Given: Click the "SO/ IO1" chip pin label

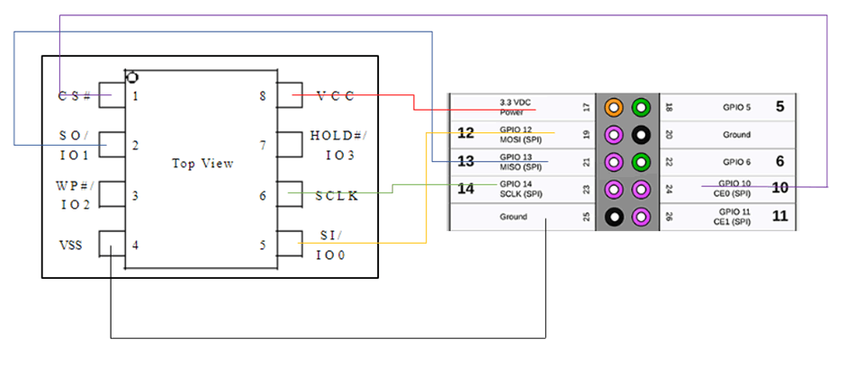Looking at the screenshot, I should 75,145.
